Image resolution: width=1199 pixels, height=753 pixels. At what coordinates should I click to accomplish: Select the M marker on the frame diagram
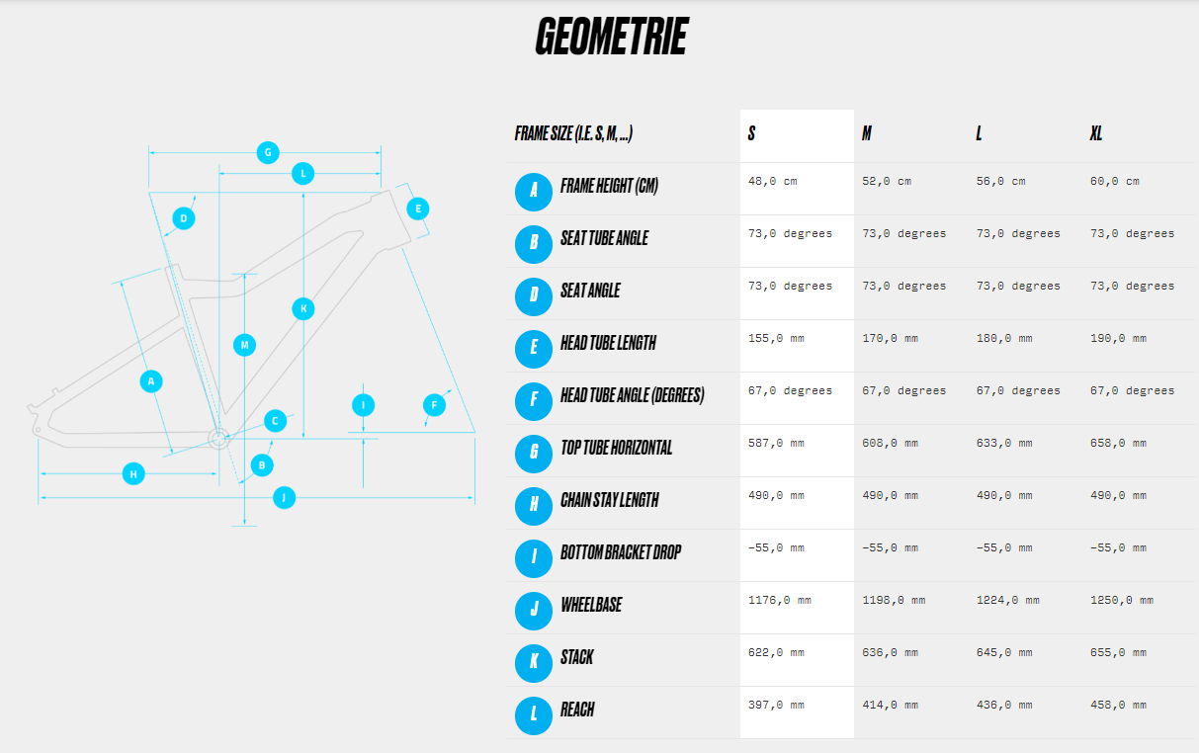pyautogui.click(x=244, y=345)
